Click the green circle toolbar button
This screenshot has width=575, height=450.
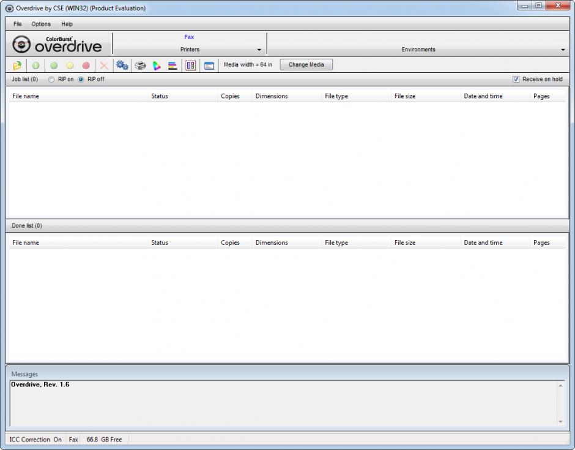pyautogui.click(x=54, y=66)
